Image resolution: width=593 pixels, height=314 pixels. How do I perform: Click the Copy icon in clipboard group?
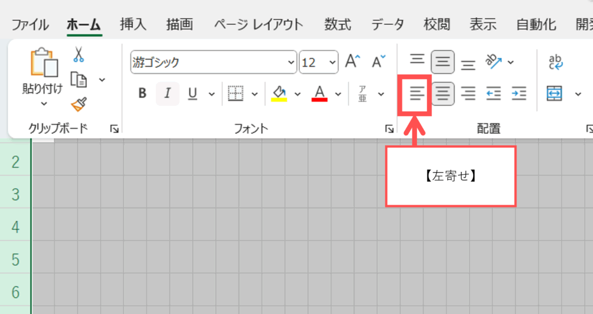pyautogui.click(x=79, y=79)
